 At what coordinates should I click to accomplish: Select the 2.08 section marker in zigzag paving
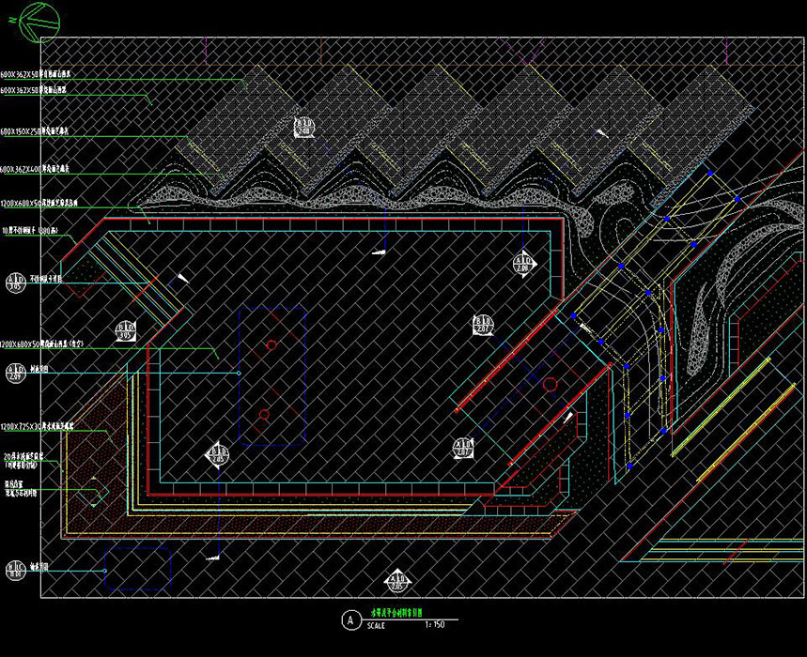pyautogui.click(x=303, y=128)
